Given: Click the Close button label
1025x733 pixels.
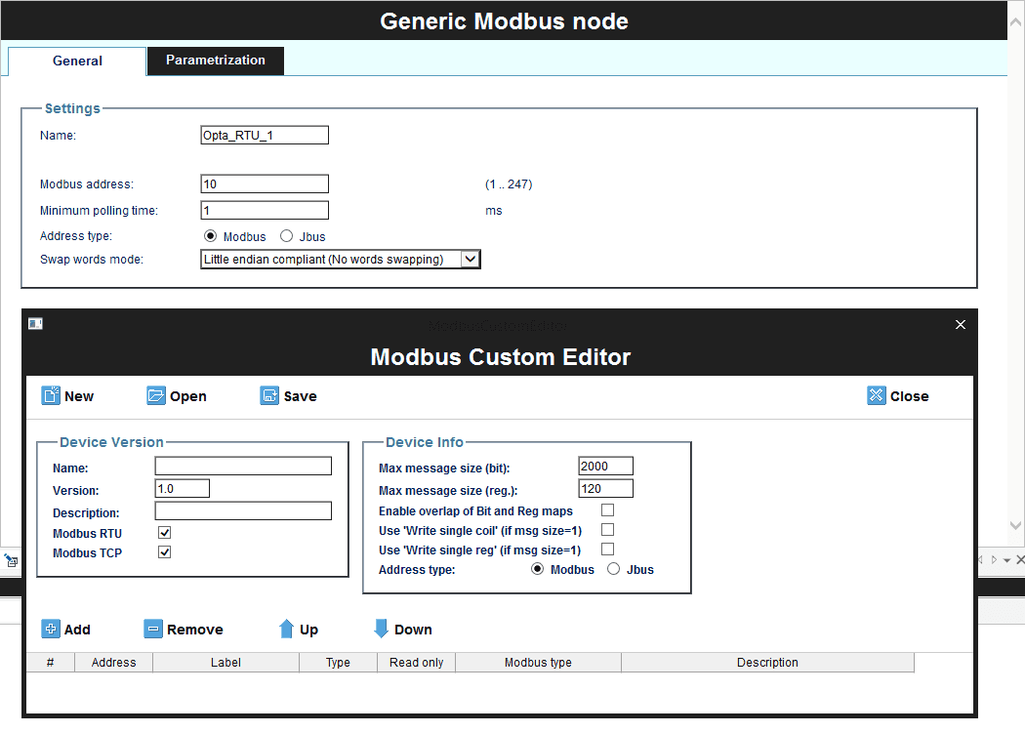Looking at the screenshot, I should click(x=910, y=395).
